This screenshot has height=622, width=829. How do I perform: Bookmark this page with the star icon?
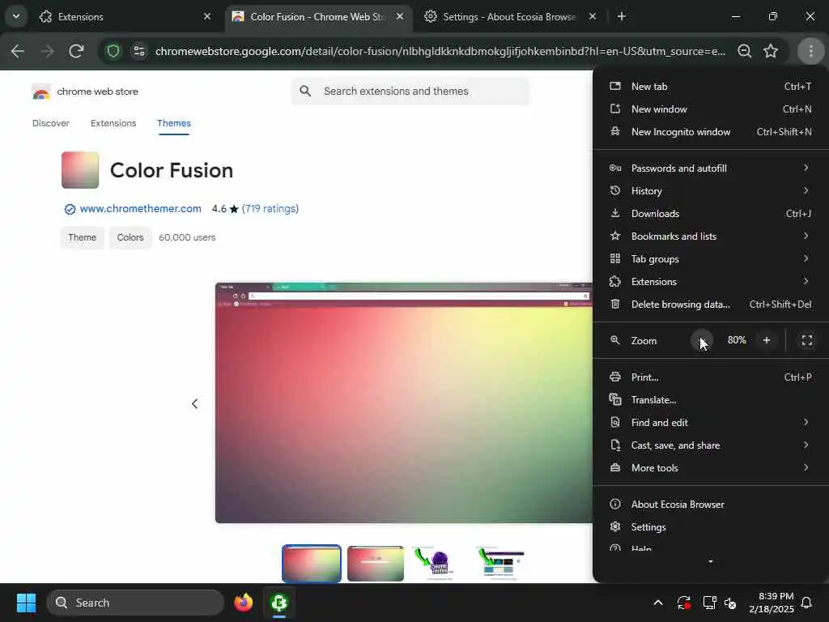tap(771, 51)
